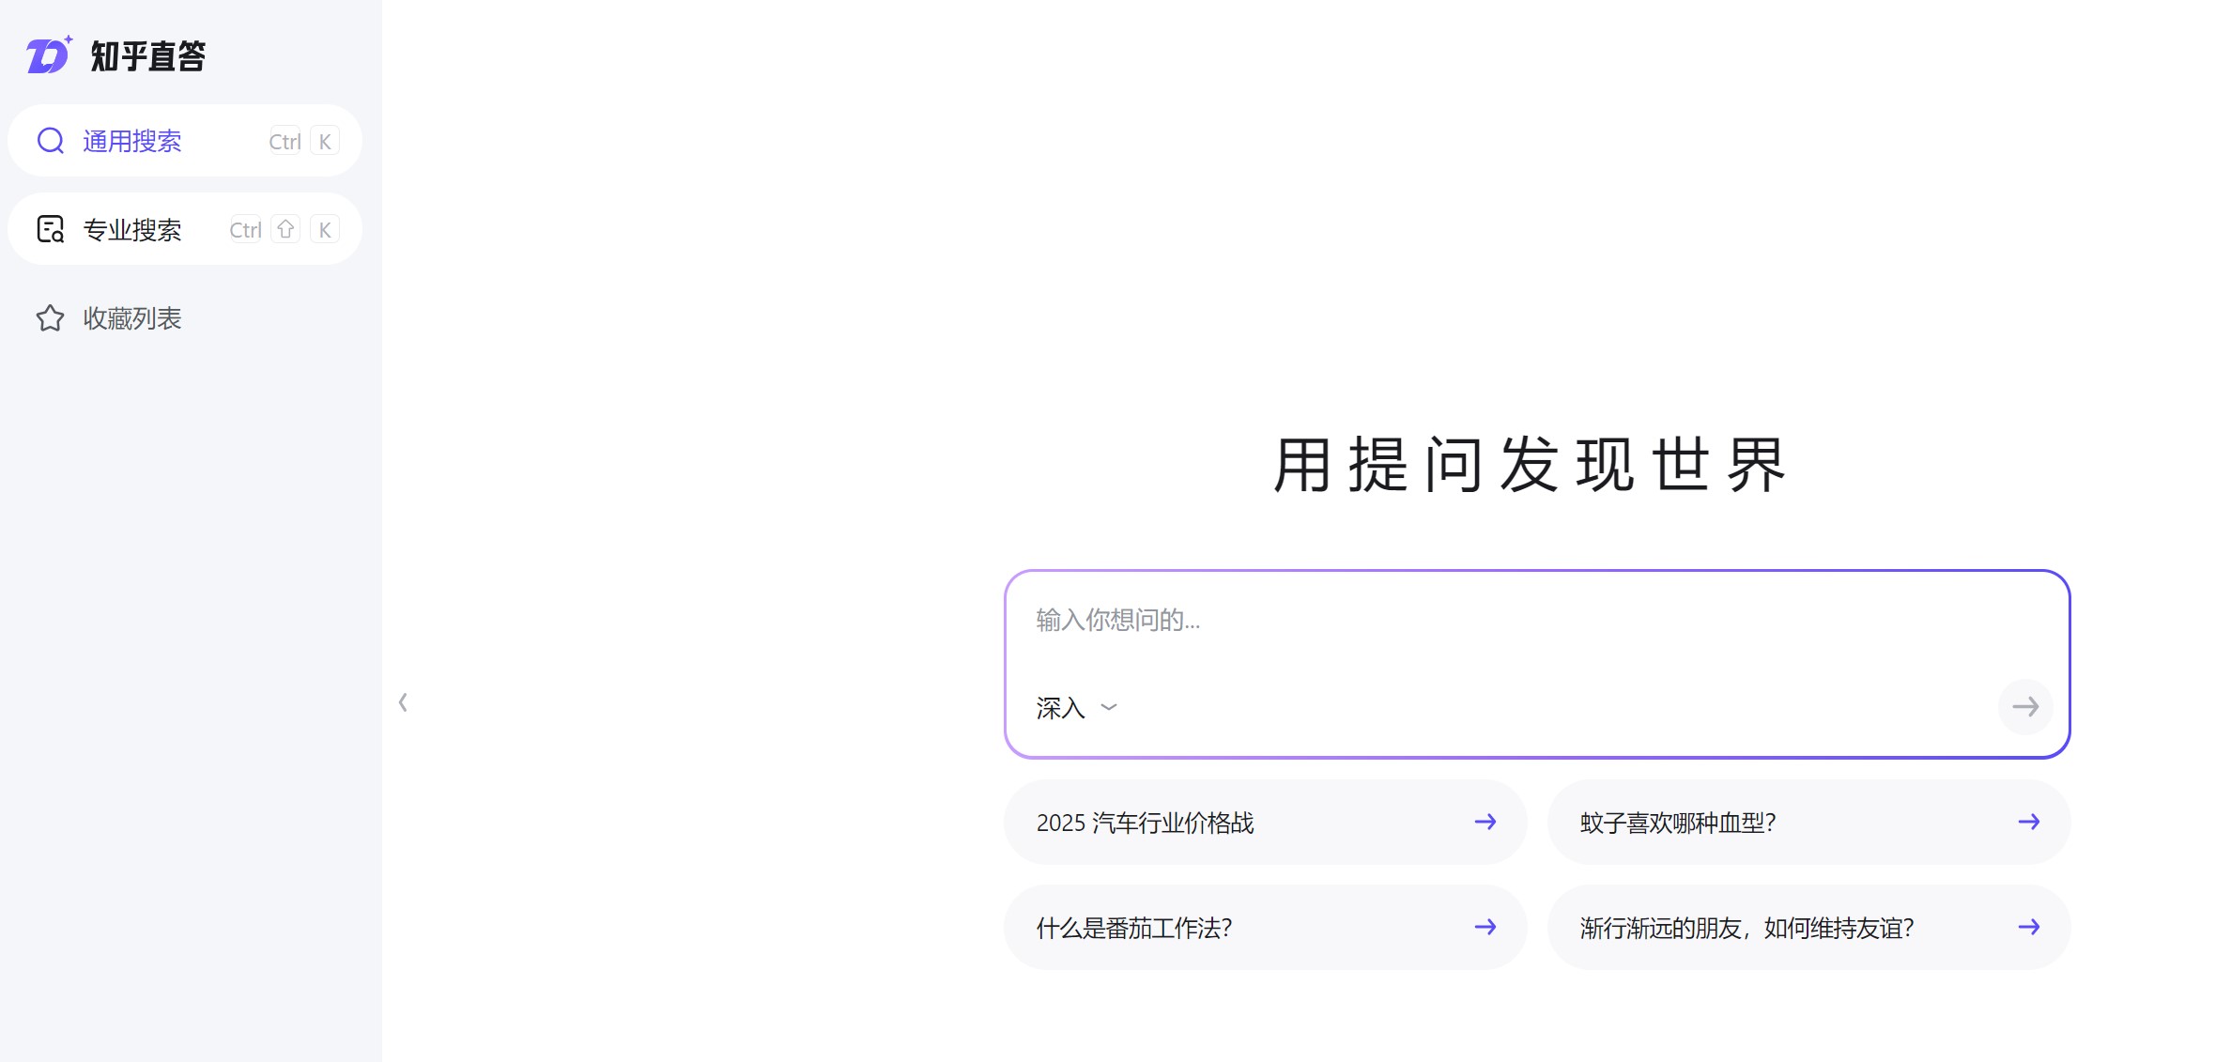Image resolution: width=2231 pixels, height=1062 pixels.
Task: Click the 专业搜索 document-search icon
Action: [x=50, y=228]
